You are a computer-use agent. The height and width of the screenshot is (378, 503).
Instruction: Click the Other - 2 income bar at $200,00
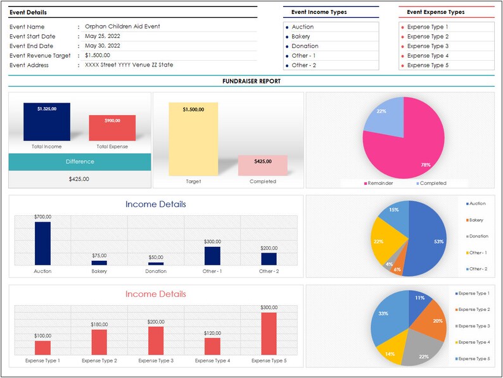(x=269, y=259)
